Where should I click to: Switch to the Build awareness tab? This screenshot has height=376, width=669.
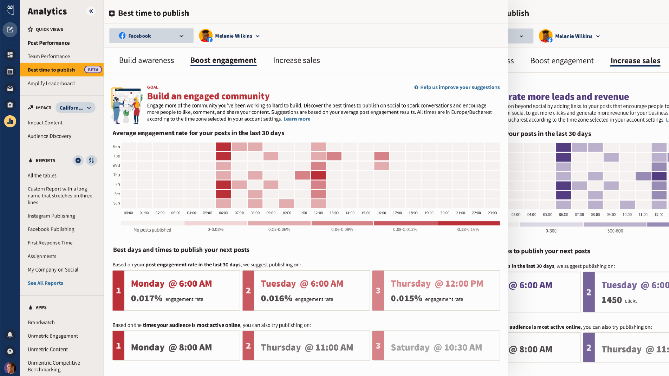pos(146,60)
